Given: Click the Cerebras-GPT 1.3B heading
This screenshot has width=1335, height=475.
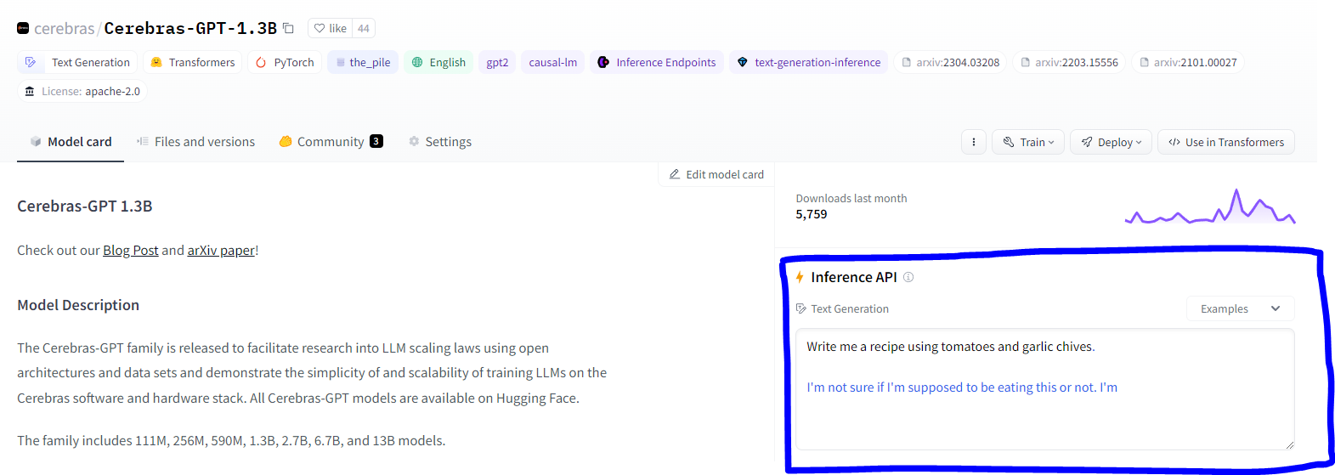Looking at the screenshot, I should (x=85, y=206).
